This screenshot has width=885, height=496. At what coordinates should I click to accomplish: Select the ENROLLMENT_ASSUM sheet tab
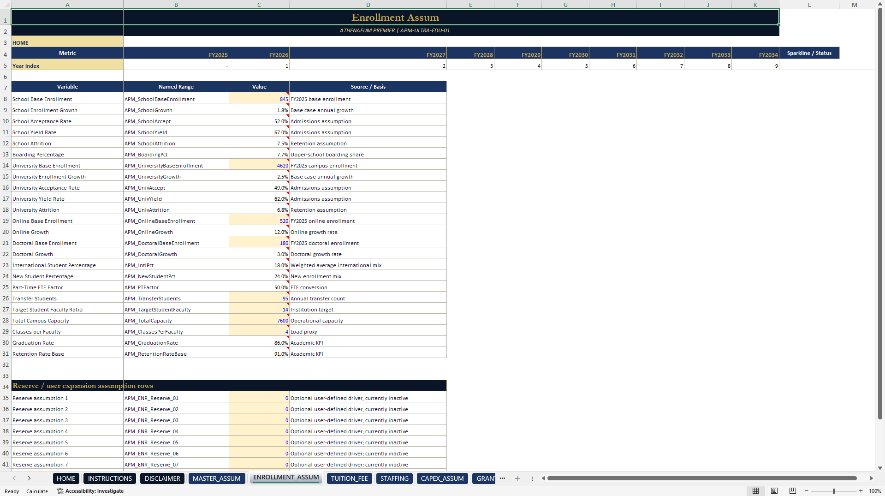pos(286,478)
